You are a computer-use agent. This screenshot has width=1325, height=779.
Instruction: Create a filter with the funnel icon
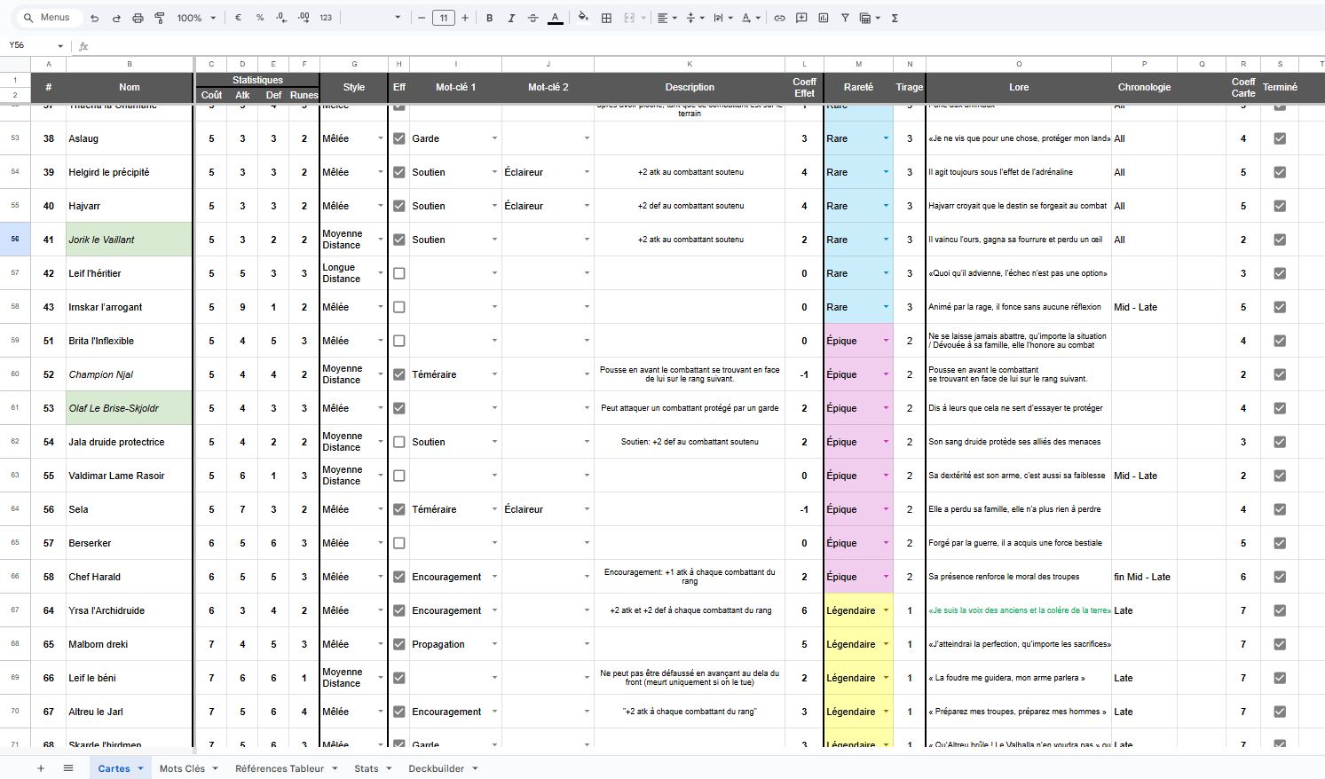pyautogui.click(x=845, y=18)
